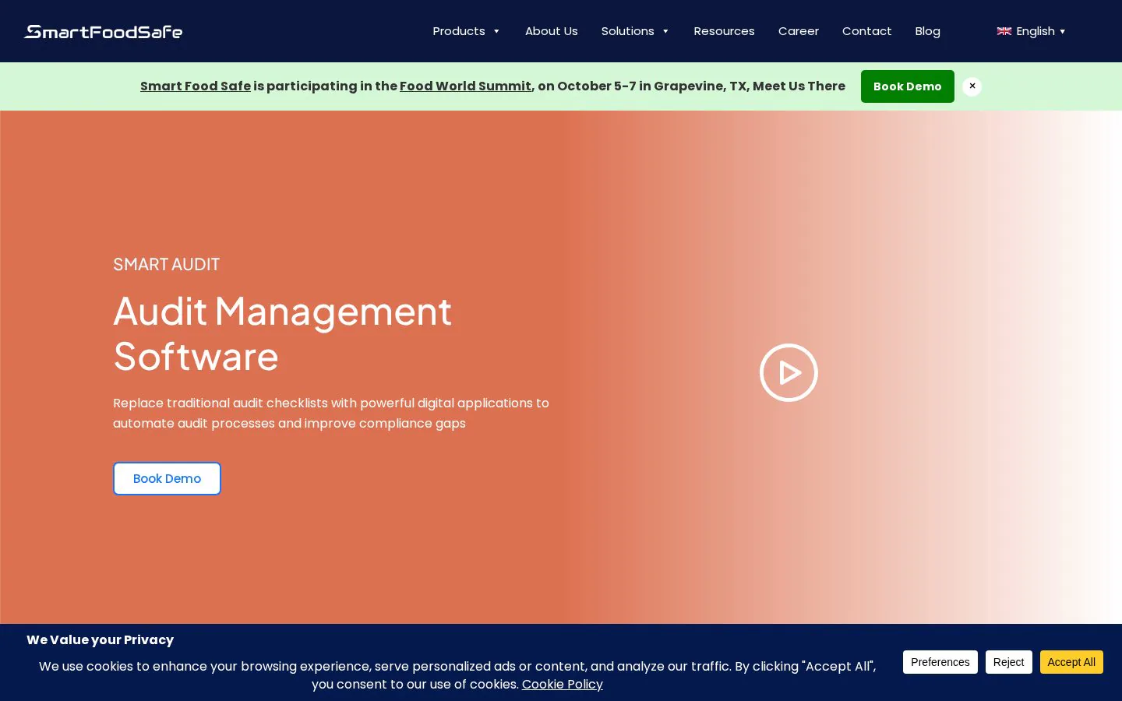Click the Audit Management Software heading
1122x701 pixels.
(282, 333)
